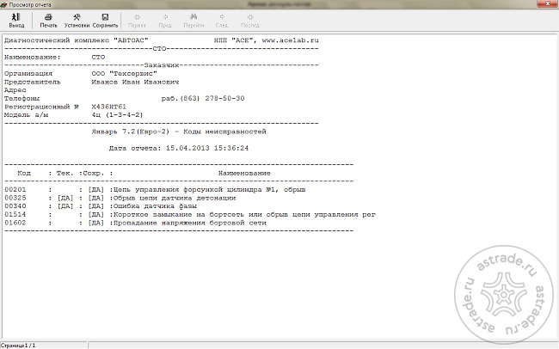Viewport: 559px width, 349px height.
Task: Select fault code 01602 row
Action: [x=136, y=223]
